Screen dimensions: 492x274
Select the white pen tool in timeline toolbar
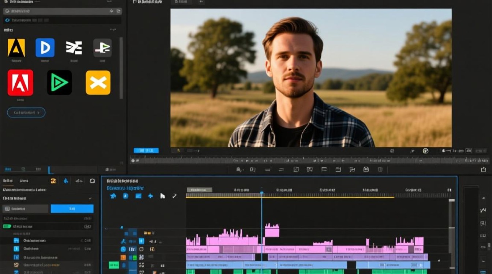[174, 196]
